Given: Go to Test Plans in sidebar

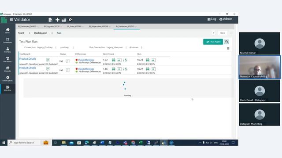Looking at the screenshot, I should (7, 50).
